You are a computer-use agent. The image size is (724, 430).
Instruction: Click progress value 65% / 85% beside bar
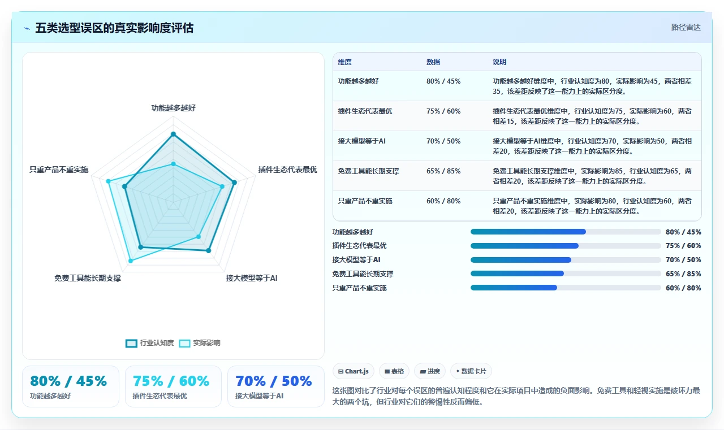[x=683, y=273]
